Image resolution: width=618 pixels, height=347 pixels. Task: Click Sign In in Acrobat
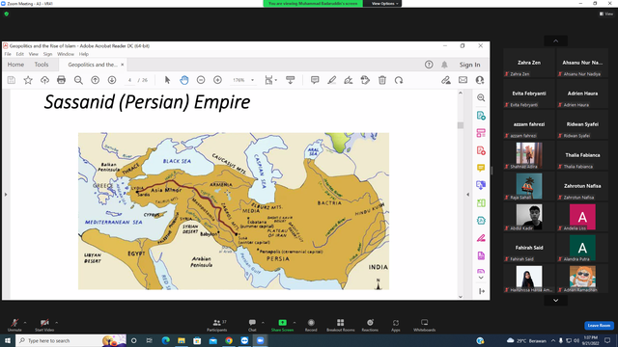tap(469, 65)
